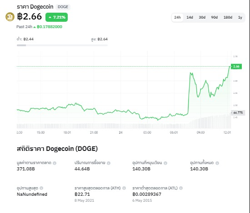
Task: Click the green 2.66 price marker on chart
Action: pyautogui.click(x=236, y=67)
